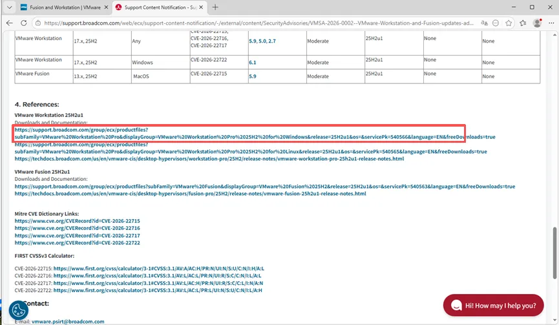Viewport: 559px width, 325px height.
Task: Click the page vertical scrollbar thumb
Action: pyautogui.click(x=554, y=253)
